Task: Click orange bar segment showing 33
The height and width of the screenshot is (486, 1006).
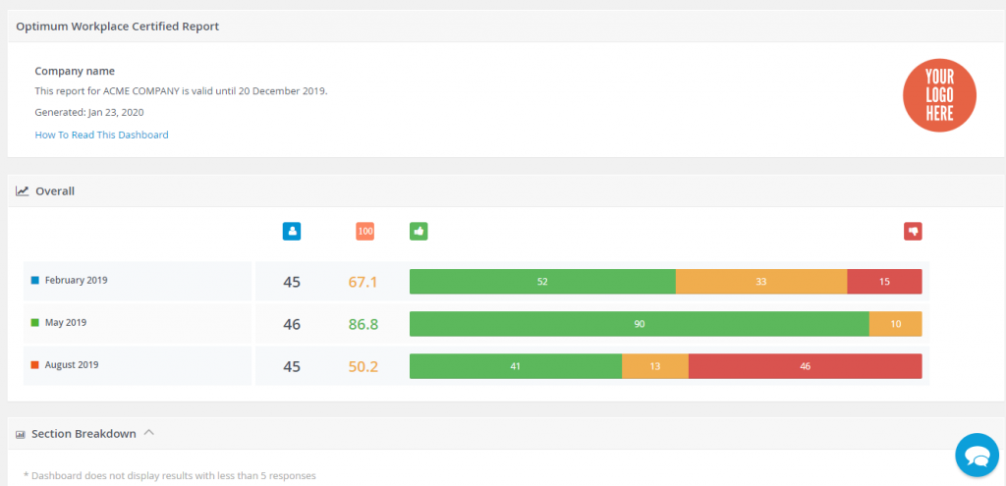Action: coord(761,282)
